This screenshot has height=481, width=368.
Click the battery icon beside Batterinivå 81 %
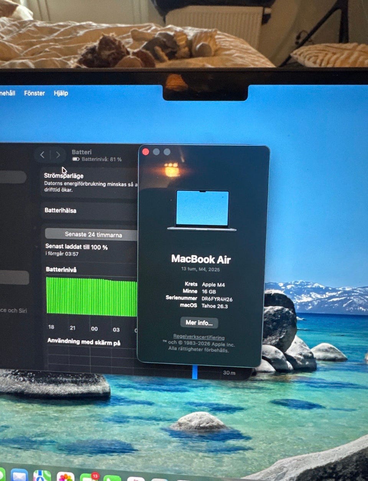coord(76,159)
